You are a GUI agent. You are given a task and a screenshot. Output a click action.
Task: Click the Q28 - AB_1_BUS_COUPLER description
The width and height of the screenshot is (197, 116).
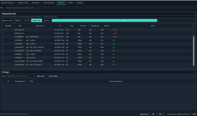click(x=35, y=47)
